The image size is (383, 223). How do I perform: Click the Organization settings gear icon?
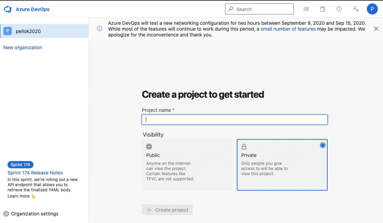(x=6, y=214)
